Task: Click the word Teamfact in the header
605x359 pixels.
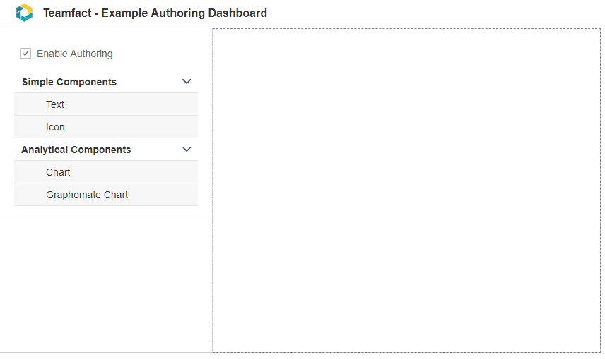Action: pyautogui.click(x=68, y=13)
